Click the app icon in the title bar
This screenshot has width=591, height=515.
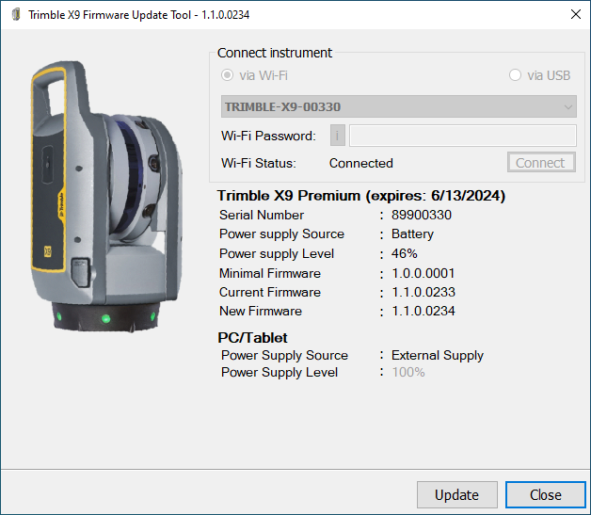[16, 15]
